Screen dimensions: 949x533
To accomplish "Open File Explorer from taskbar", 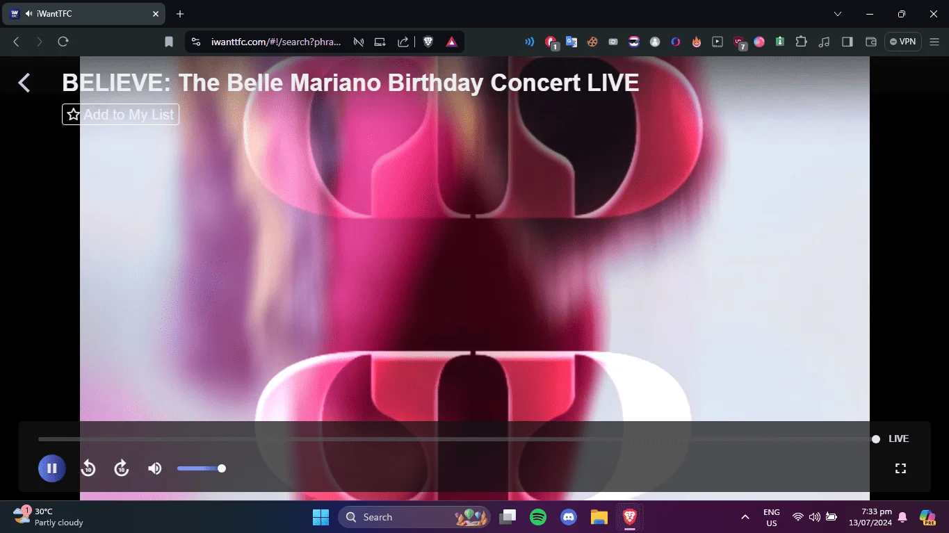I will (x=599, y=517).
